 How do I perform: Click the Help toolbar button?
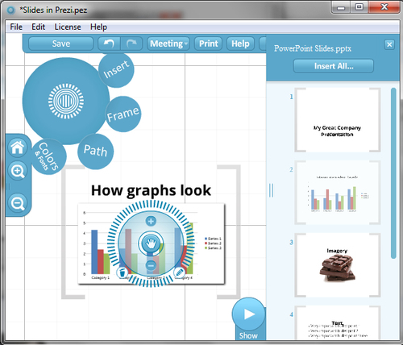coord(240,44)
